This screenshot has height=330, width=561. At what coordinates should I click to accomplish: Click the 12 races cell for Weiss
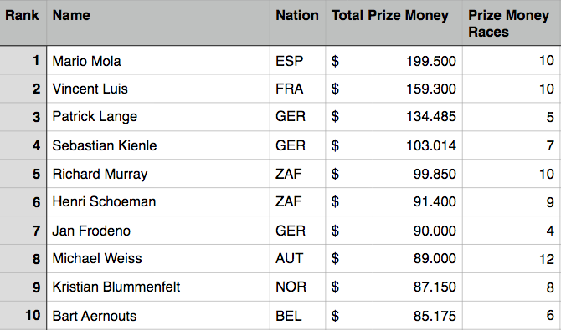[x=512, y=259]
